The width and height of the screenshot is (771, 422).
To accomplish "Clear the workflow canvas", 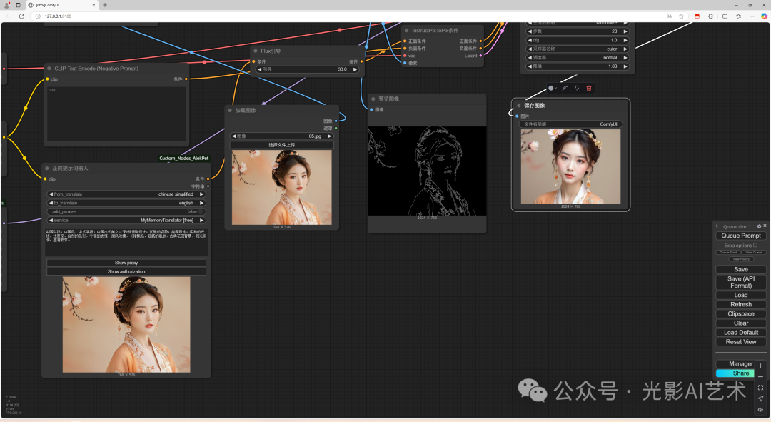I will [740, 323].
